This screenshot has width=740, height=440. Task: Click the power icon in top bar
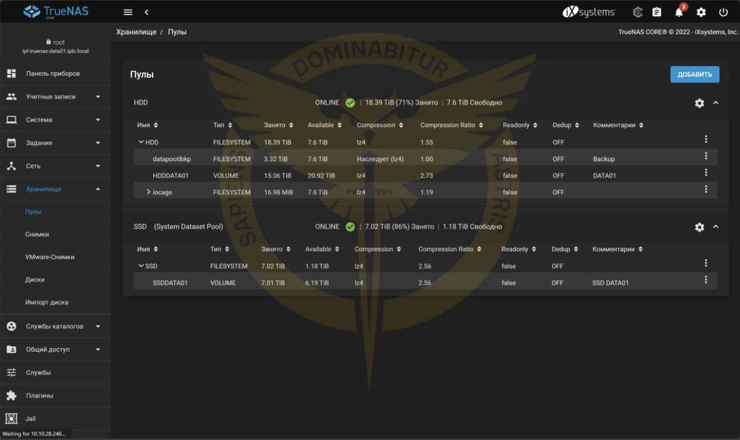(723, 12)
